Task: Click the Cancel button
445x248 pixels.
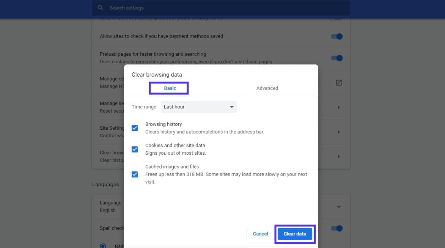Action: (x=260, y=234)
